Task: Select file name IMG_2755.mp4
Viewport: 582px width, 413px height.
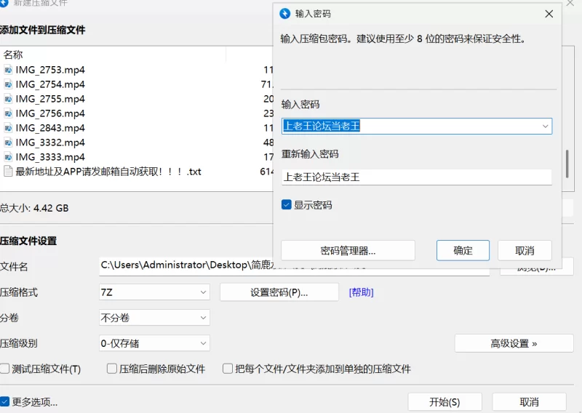Action: (x=50, y=99)
